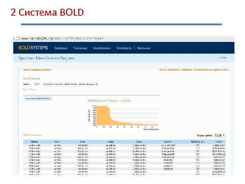Click the page icon in address bar
This screenshot has height=184, width=245.
(x=18, y=38)
